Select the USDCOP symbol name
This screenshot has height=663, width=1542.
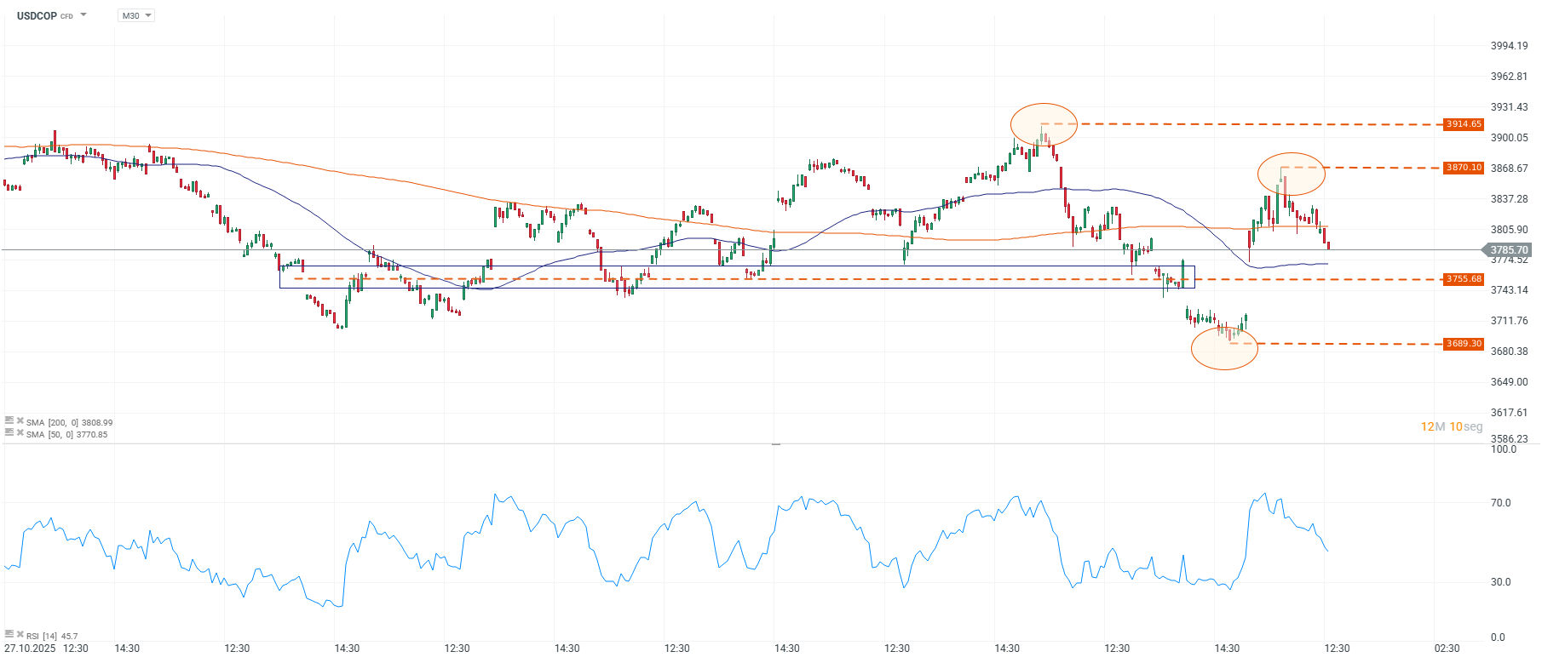click(37, 15)
